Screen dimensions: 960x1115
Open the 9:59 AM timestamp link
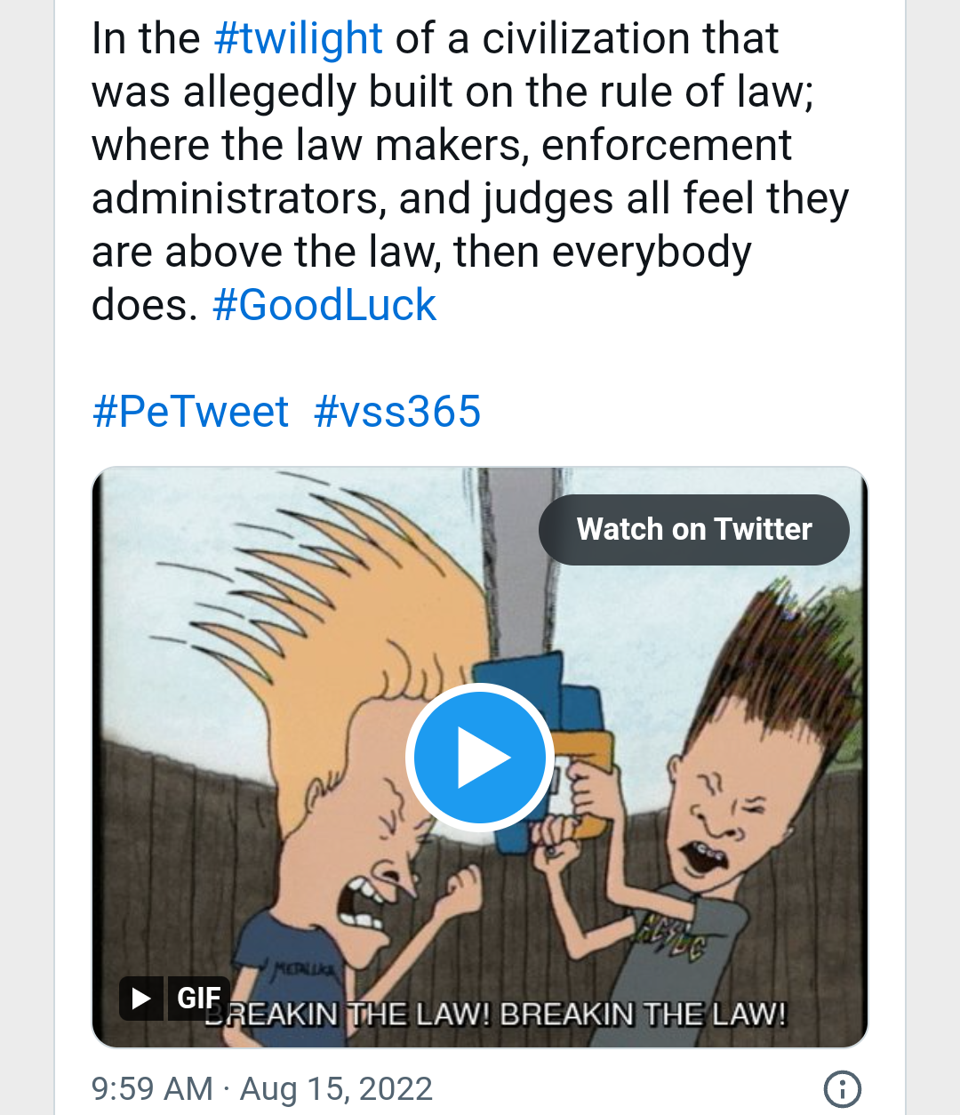point(152,1088)
